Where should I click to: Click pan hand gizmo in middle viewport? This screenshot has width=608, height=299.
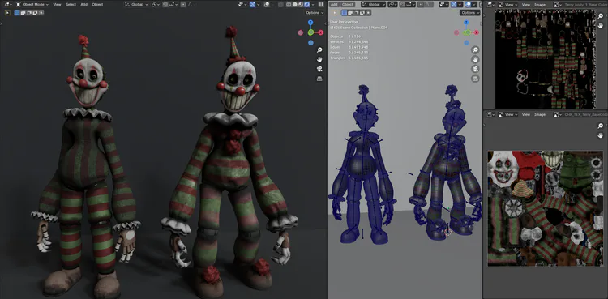pyautogui.click(x=475, y=59)
